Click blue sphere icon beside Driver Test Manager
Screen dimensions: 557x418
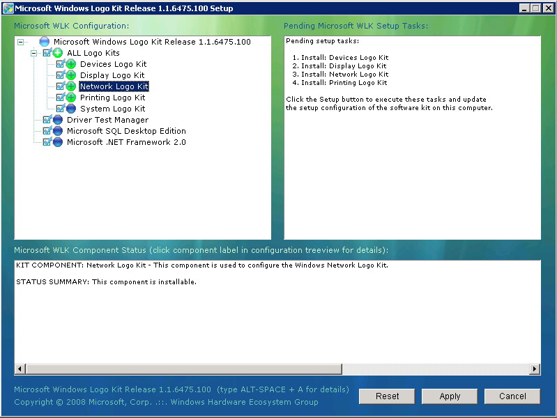(58, 120)
